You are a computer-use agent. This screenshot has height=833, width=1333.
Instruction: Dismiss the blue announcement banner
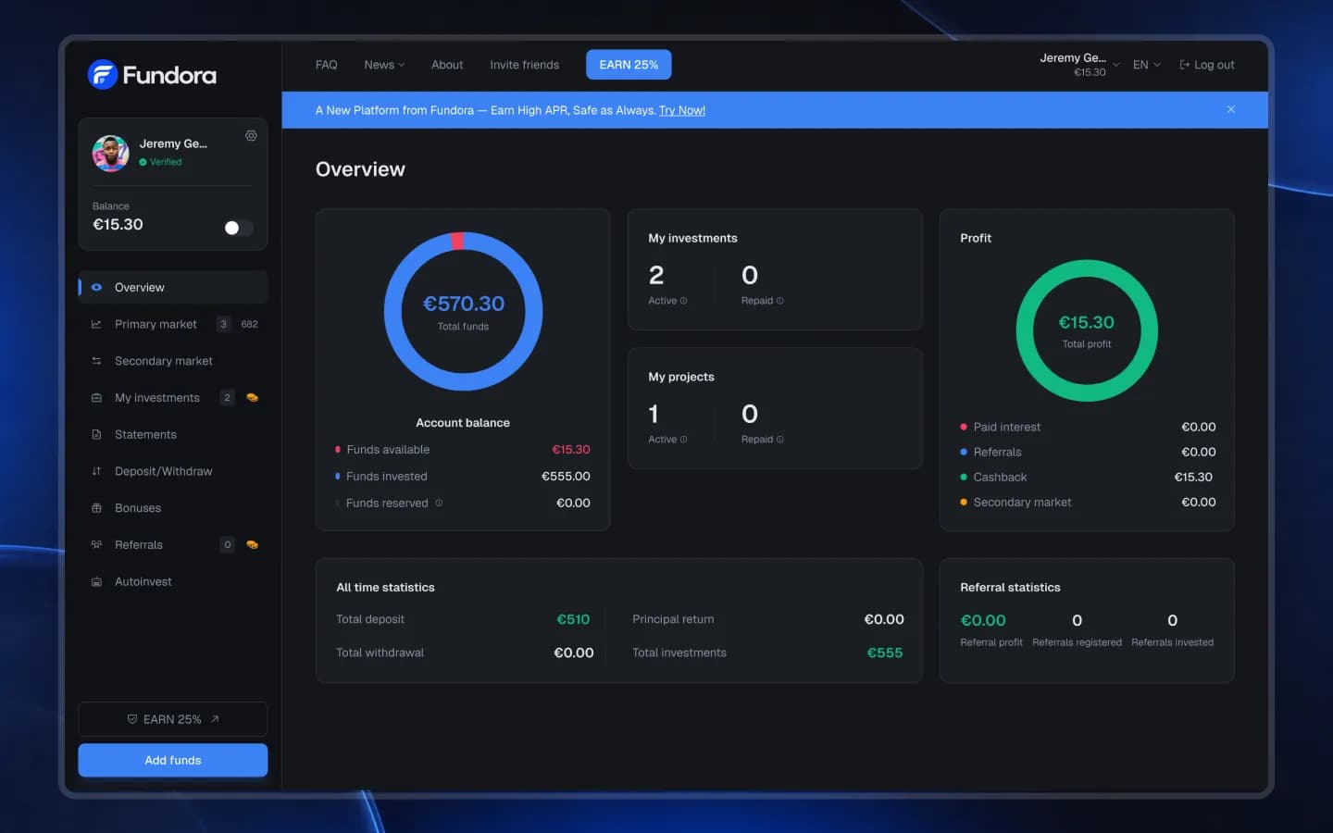[x=1231, y=109]
